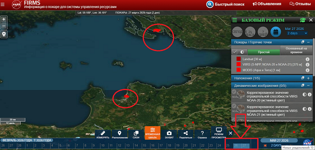Toggle the ВРЕМЕННАЯ ШКАЛА timeline button

point(153,133)
